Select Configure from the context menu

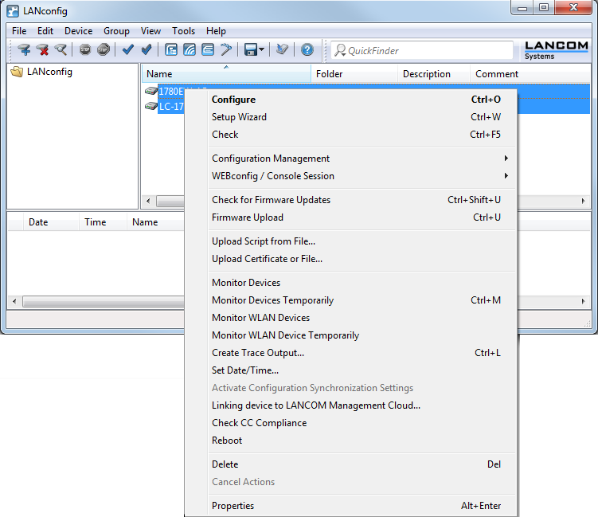[x=233, y=100]
